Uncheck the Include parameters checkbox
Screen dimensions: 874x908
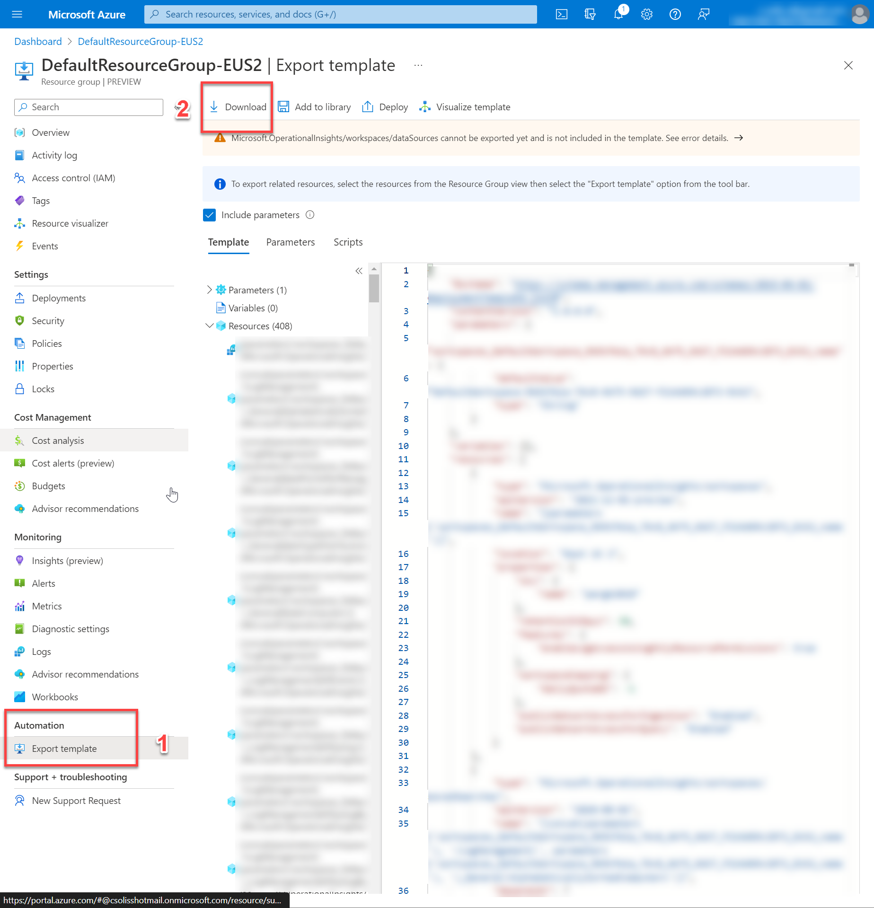click(x=209, y=215)
